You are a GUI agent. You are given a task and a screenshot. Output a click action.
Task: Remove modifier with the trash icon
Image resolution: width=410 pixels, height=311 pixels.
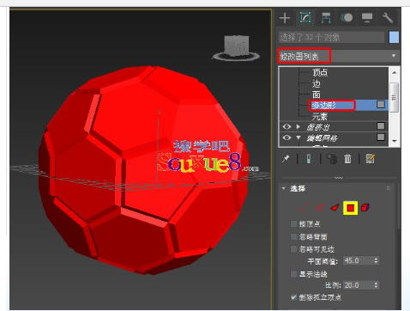[347, 159]
